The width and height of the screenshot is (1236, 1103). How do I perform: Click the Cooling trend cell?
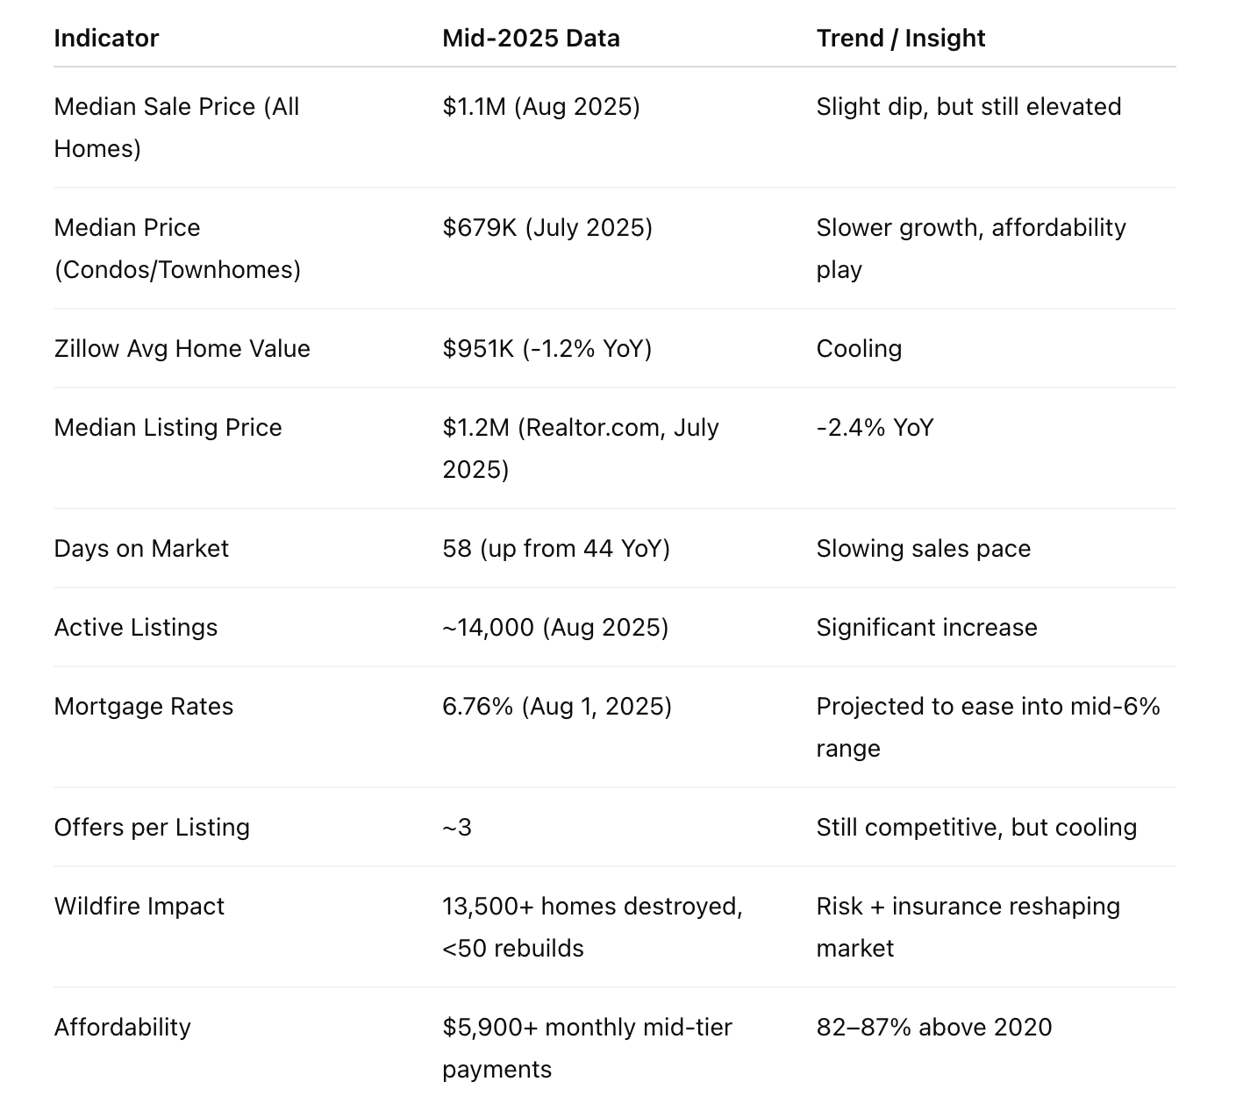pyautogui.click(x=859, y=349)
